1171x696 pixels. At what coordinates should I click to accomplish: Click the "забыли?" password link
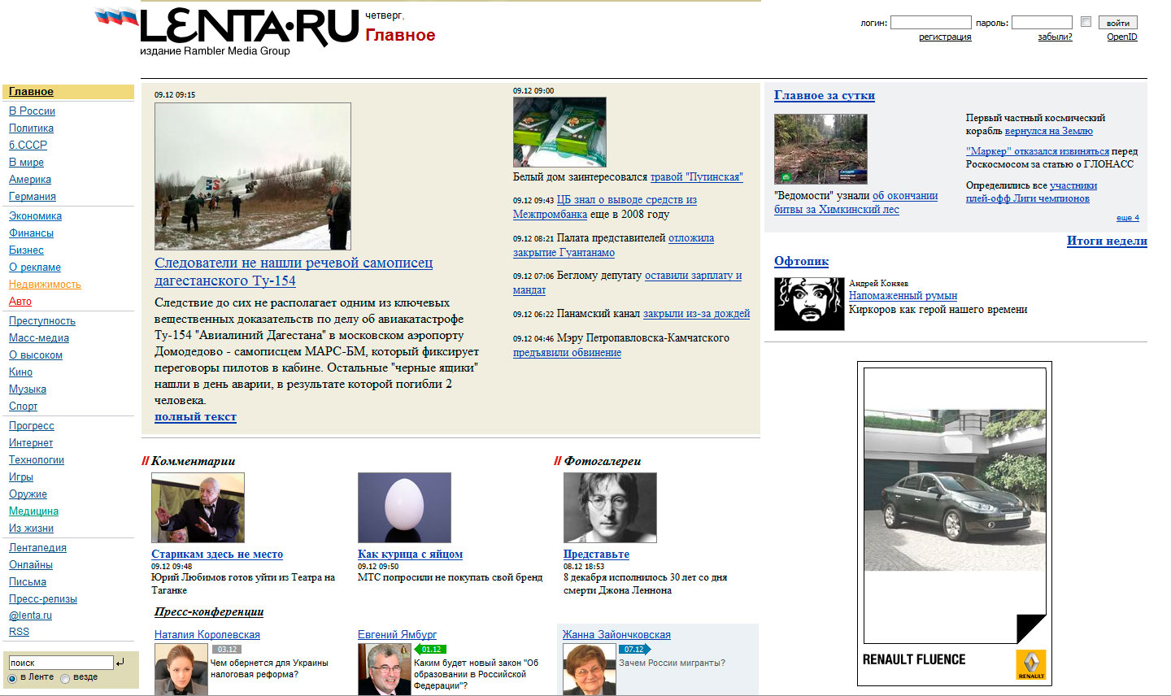(1055, 37)
